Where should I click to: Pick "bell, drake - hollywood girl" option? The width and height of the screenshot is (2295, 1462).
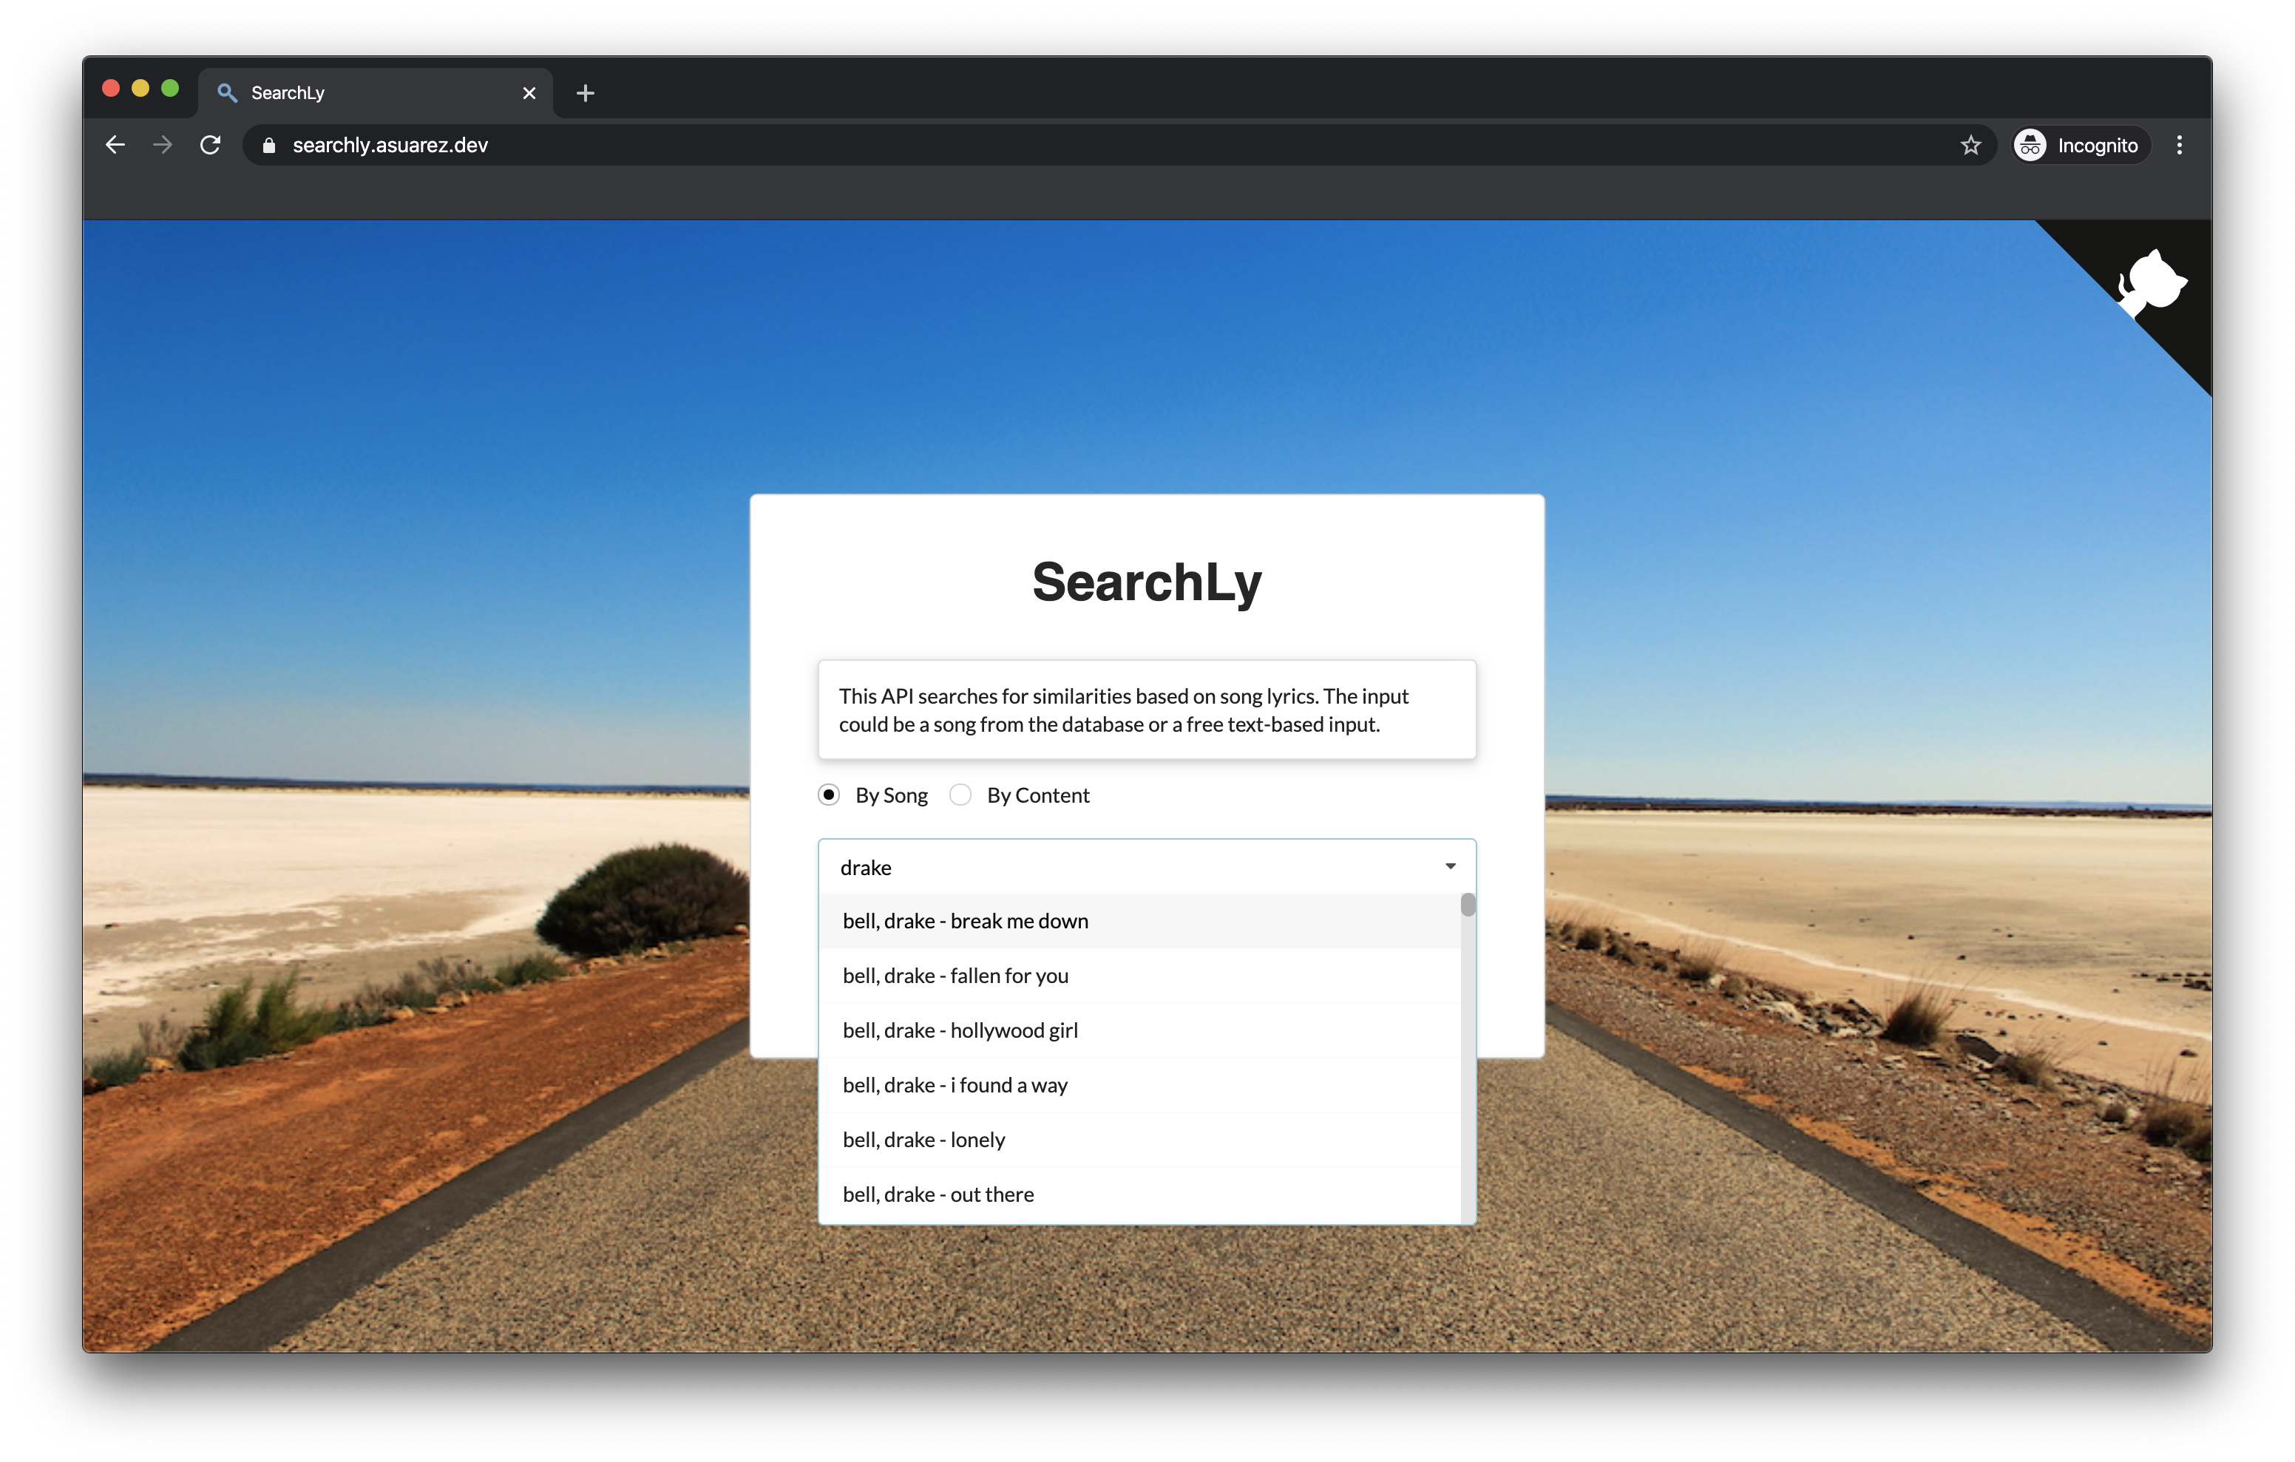point(960,1030)
